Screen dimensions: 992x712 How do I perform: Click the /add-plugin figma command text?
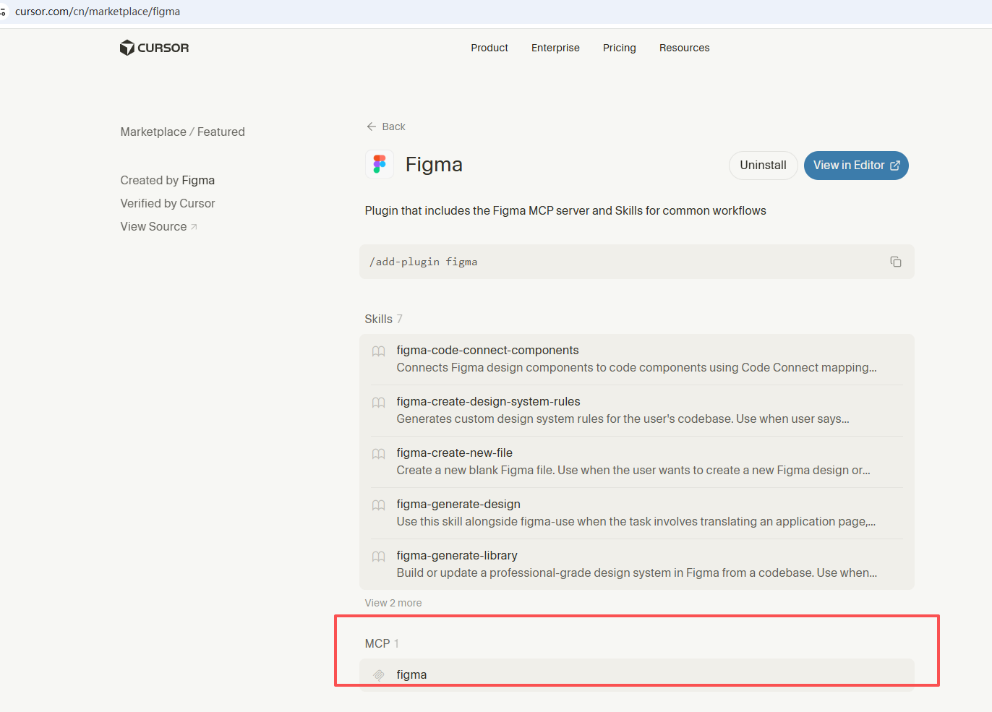click(x=423, y=262)
